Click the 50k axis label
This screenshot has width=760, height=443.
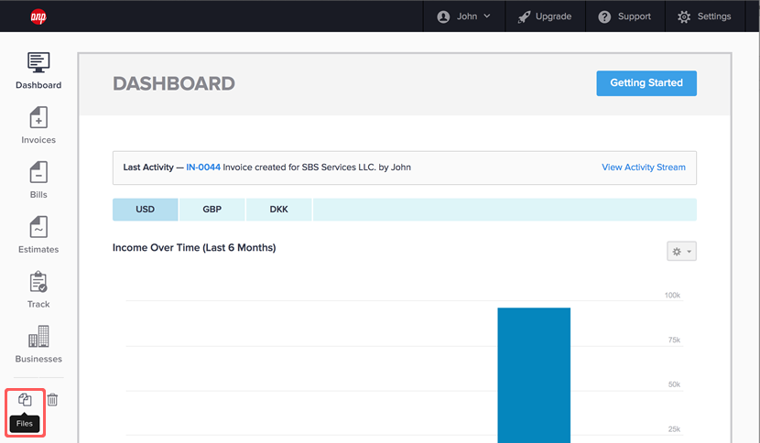tap(674, 384)
